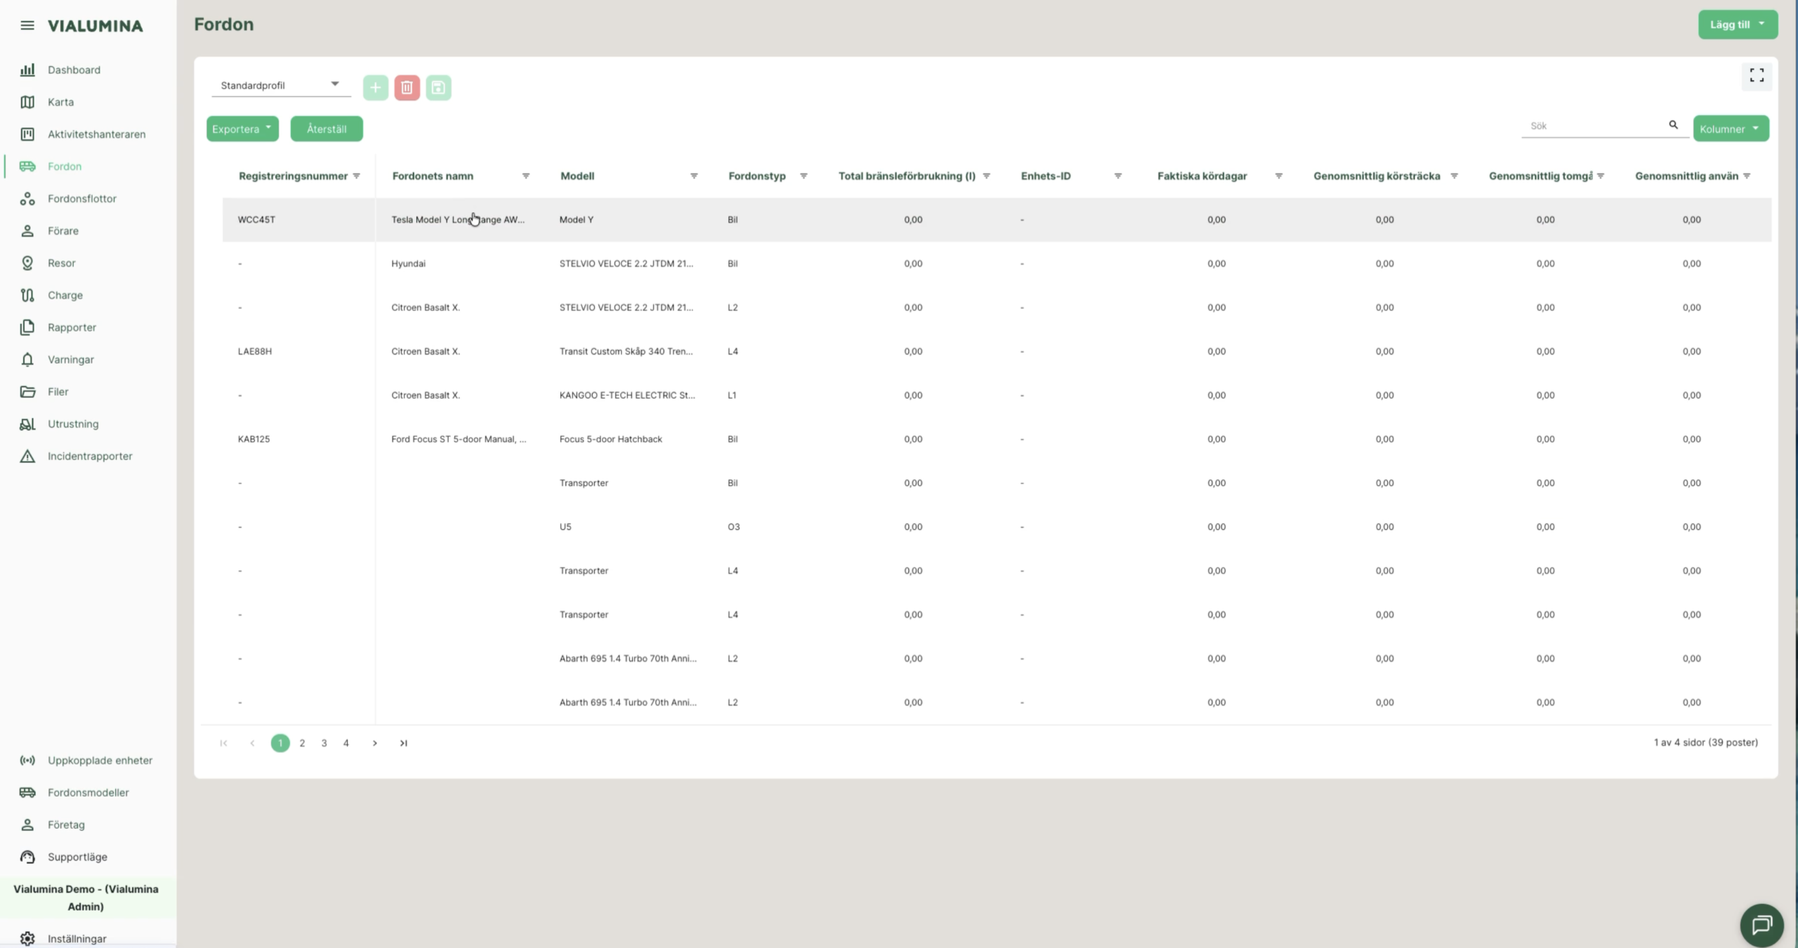Toggle fullscreen table view icon
The width and height of the screenshot is (1798, 948).
click(1757, 76)
